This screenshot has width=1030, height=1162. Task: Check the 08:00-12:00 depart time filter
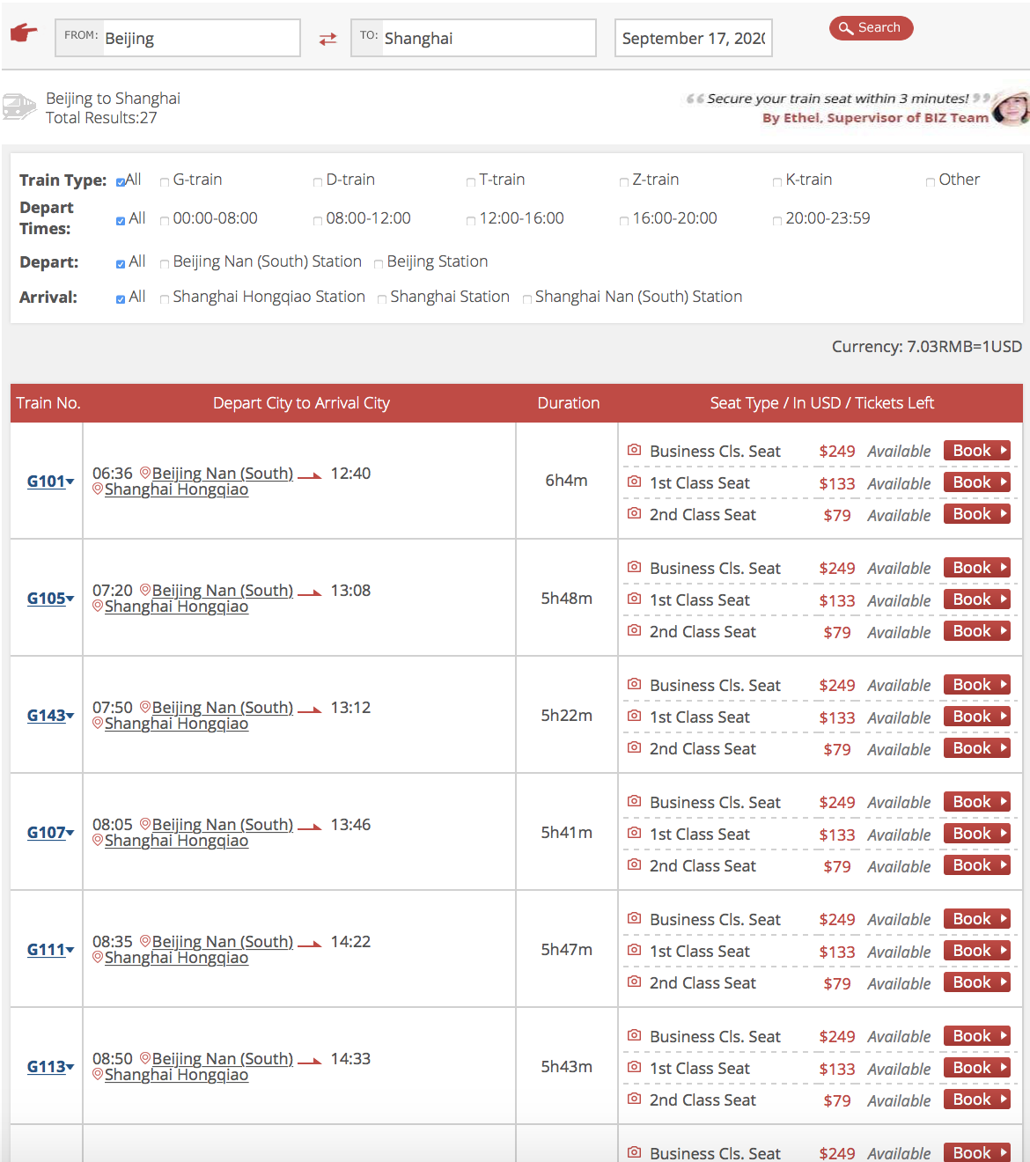(x=318, y=220)
